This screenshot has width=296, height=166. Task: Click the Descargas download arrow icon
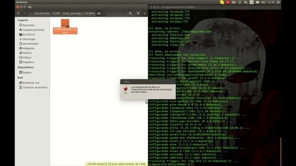20,39
